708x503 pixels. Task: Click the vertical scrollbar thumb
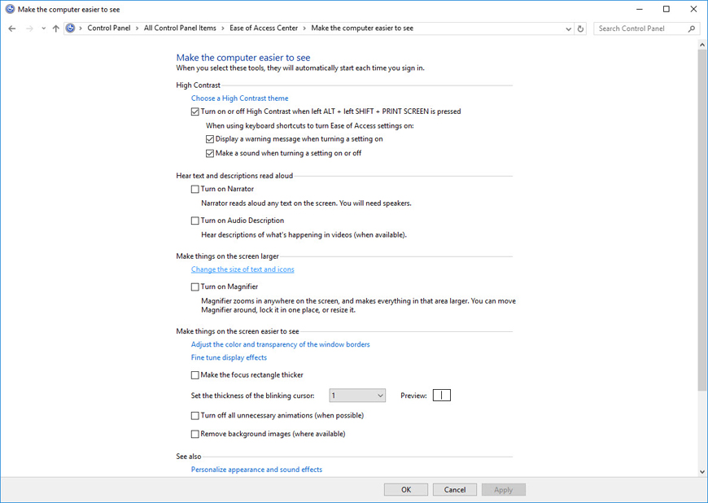click(x=702, y=221)
